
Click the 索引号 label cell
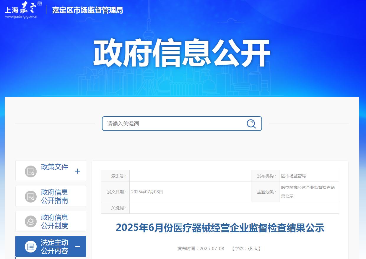pyautogui.click(x=115, y=176)
